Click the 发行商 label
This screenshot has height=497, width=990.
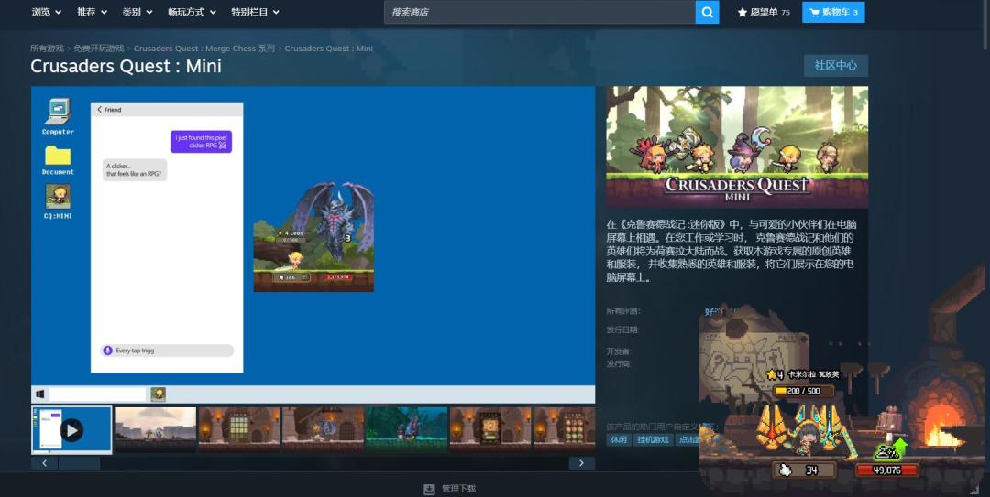point(618,364)
